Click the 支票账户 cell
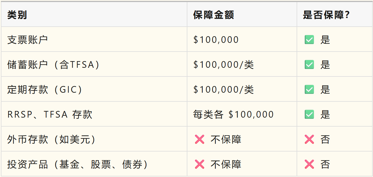This screenshot has width=373, height=177. [x=94, y=39]
